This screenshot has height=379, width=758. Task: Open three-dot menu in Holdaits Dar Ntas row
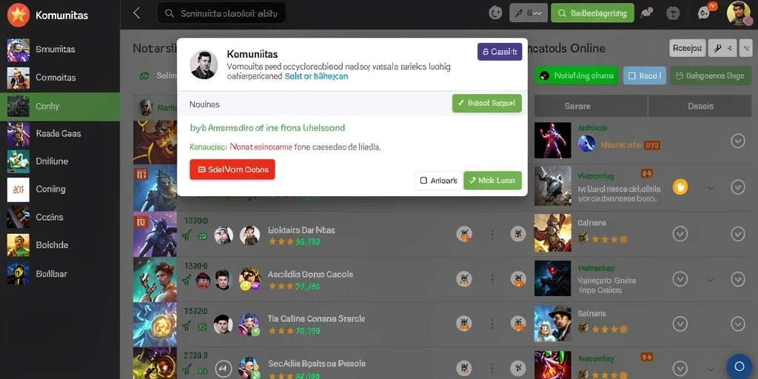(492, 235)
